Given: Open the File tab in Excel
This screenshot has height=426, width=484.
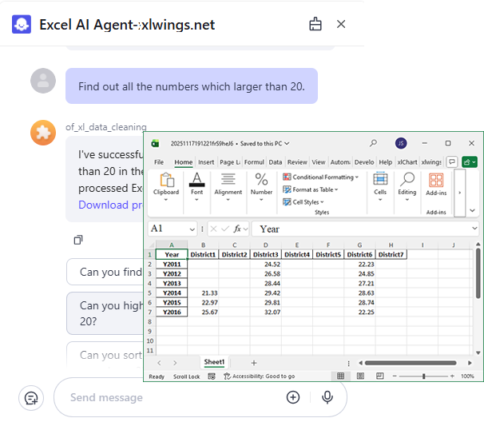Looking at the screenshot, I should coord(159,162).
